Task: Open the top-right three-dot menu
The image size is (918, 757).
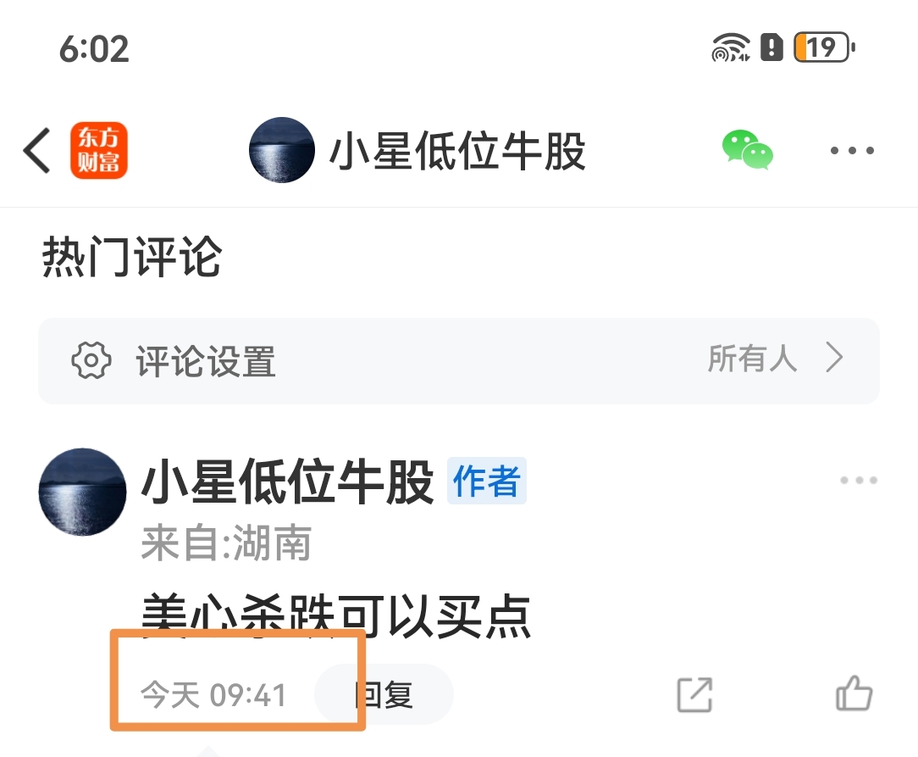Action: [853, 151]
